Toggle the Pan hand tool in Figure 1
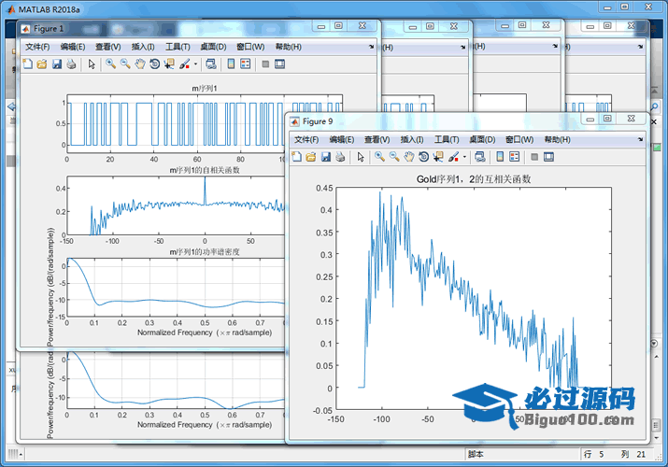Screen dimensions: 668x467 139,64
